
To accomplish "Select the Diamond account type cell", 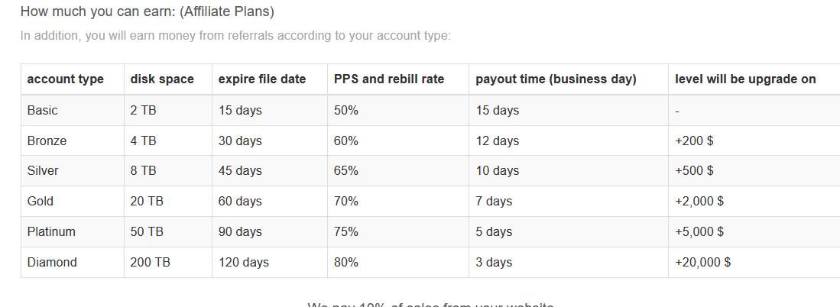I will (73, 263).
